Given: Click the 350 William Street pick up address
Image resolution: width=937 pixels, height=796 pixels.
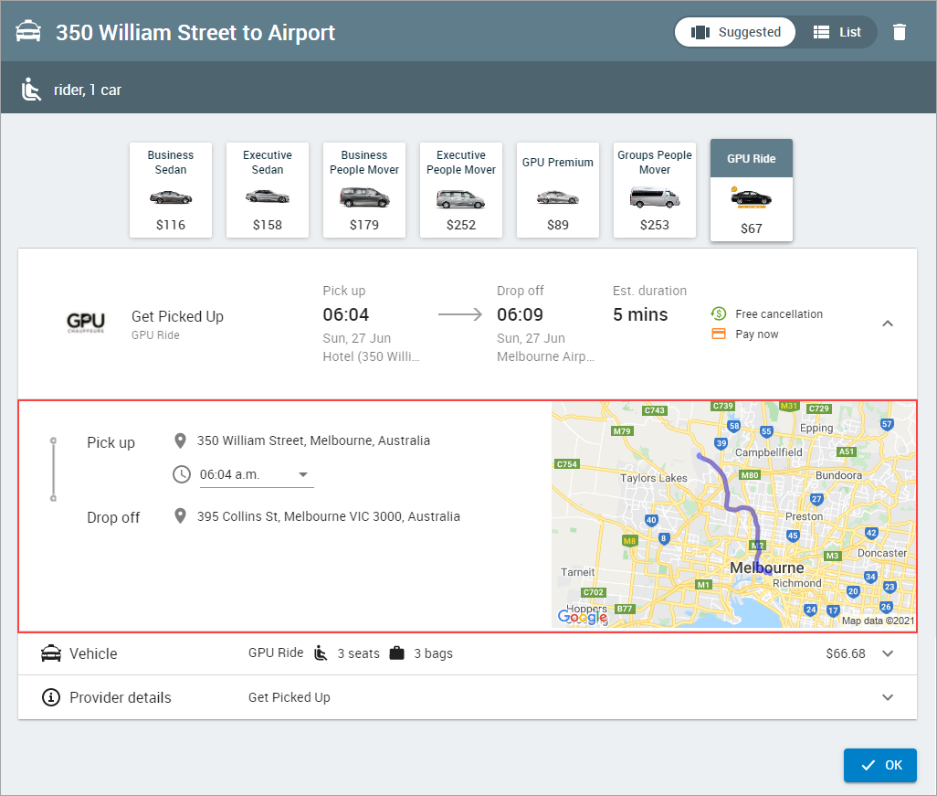Looking at the screenshot, I should 314,440.
